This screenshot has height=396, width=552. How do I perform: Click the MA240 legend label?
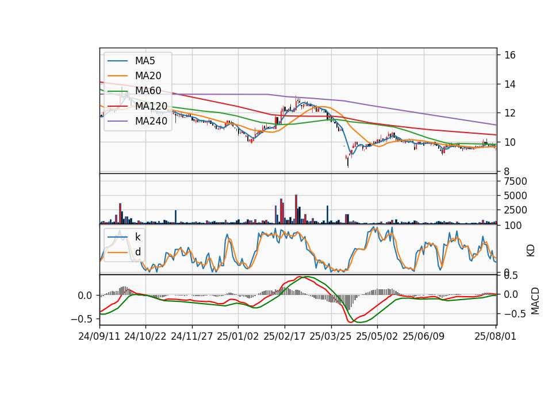(151, 121)
